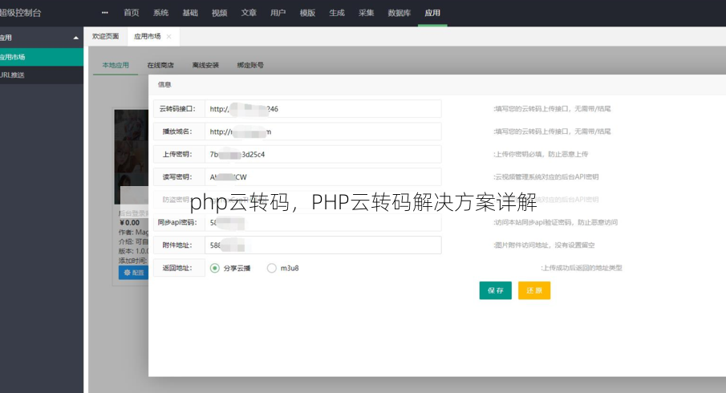
Task: Focus the 上传密钥 input field
Action: (x=323, y=154)
